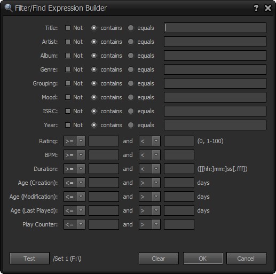This screenshot has width=276, height=274.
Task: Open Play Counter greater-than dropdown
Action: (x=149, y=224)
